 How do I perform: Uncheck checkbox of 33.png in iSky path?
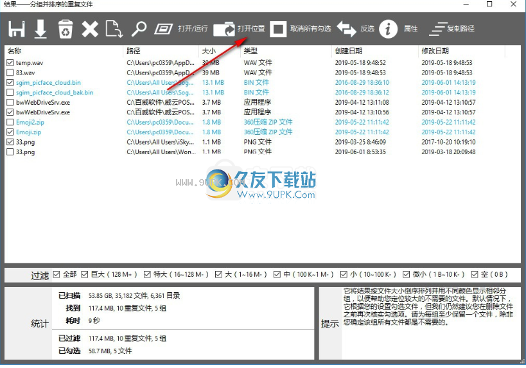pos(10,142)
